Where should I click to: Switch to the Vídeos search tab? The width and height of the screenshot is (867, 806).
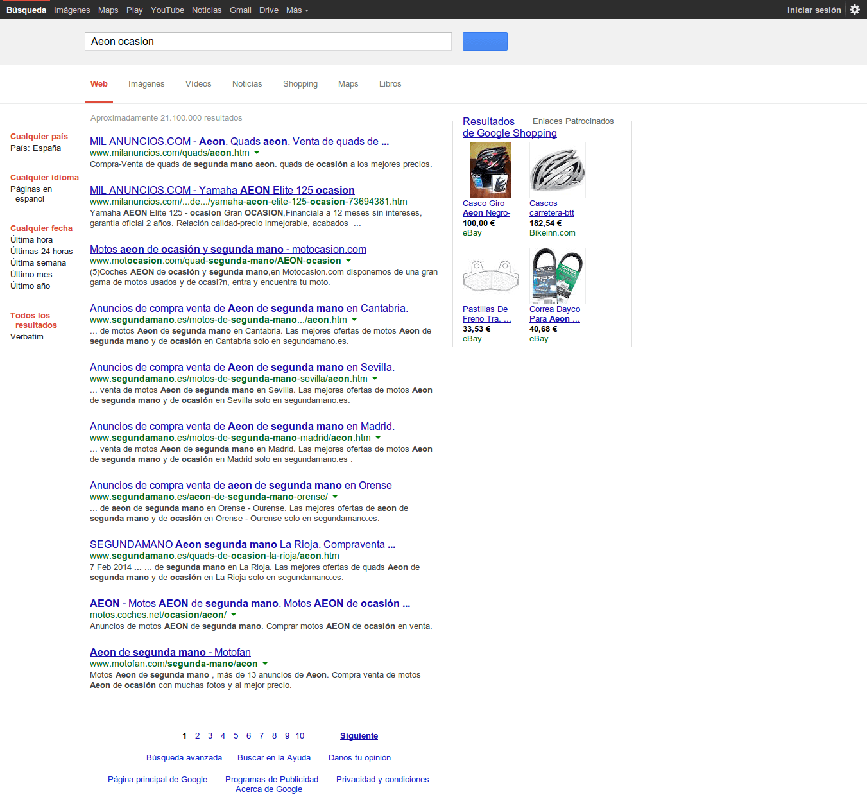point(198,84)
